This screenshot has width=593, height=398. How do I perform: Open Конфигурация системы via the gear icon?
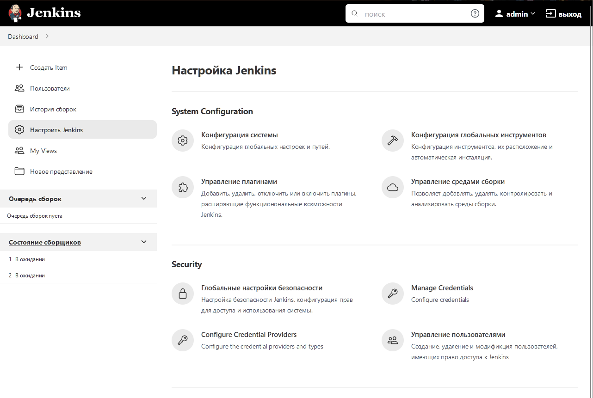[x=182, y=140]
